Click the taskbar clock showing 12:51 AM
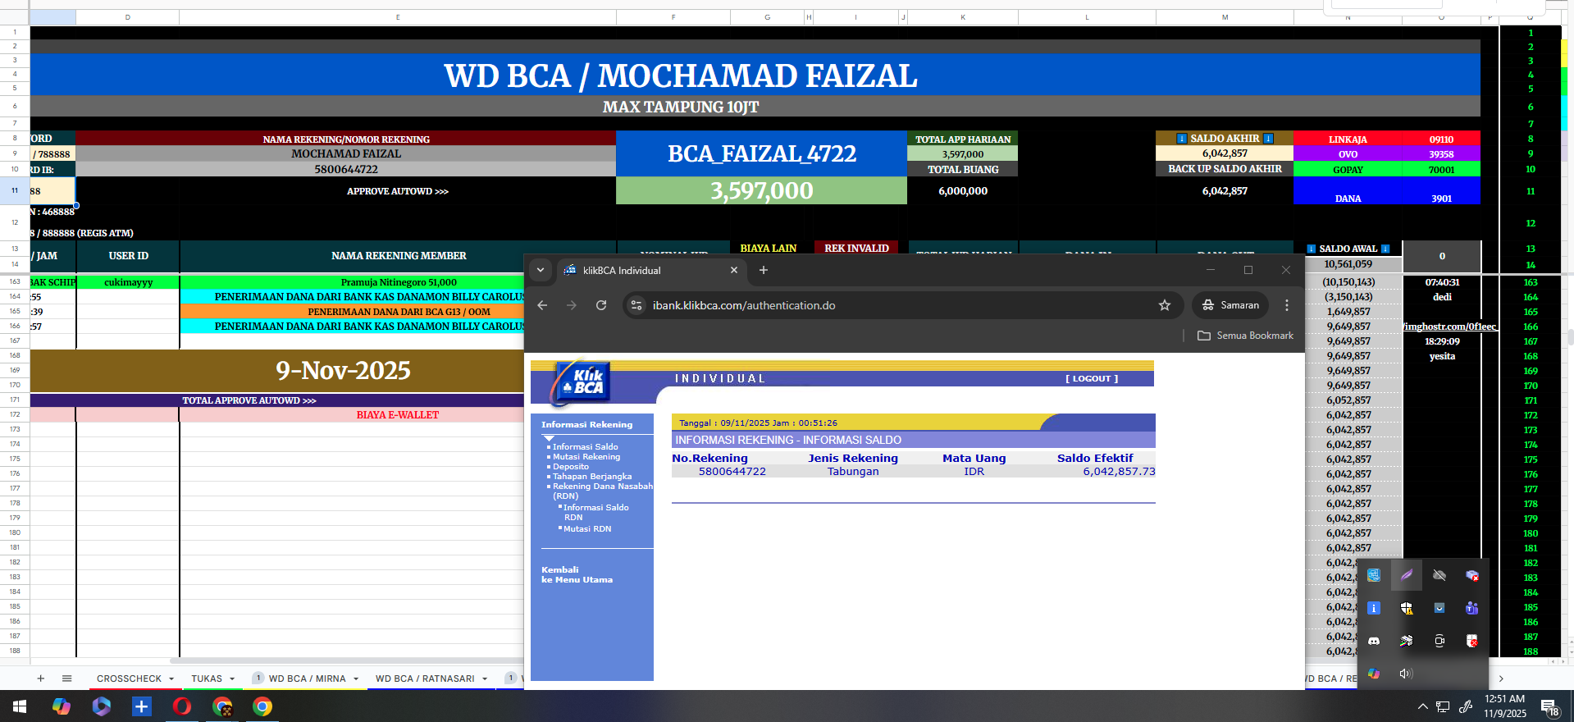Viewport: 1574px width, 722px height. pyautogui.click(x=1505, y=706)
